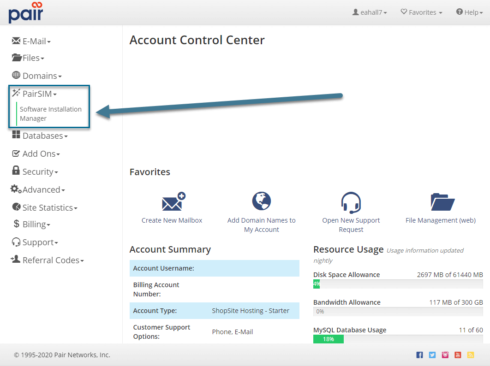Open the Twitter icon in footer

432,355
